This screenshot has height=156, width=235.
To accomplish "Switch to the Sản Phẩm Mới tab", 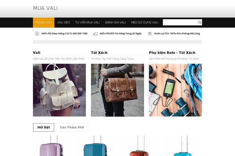I will click(72, 128).
